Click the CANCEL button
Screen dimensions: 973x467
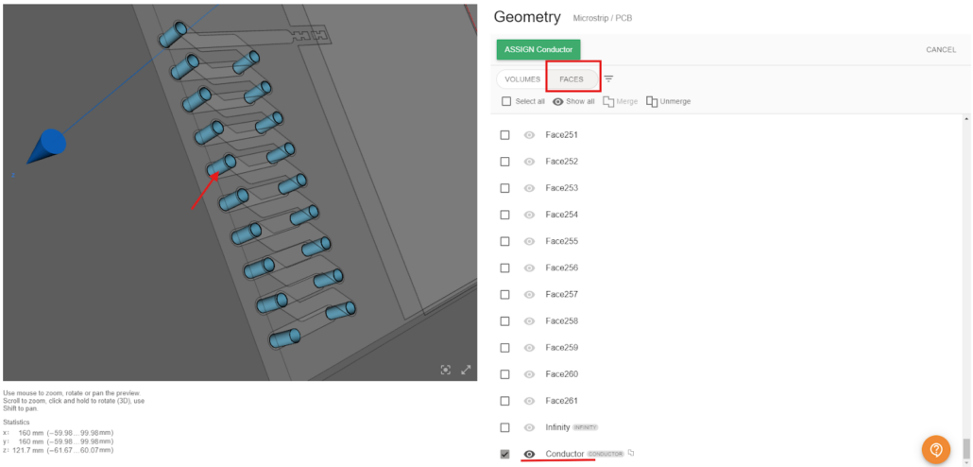point(940,50)
